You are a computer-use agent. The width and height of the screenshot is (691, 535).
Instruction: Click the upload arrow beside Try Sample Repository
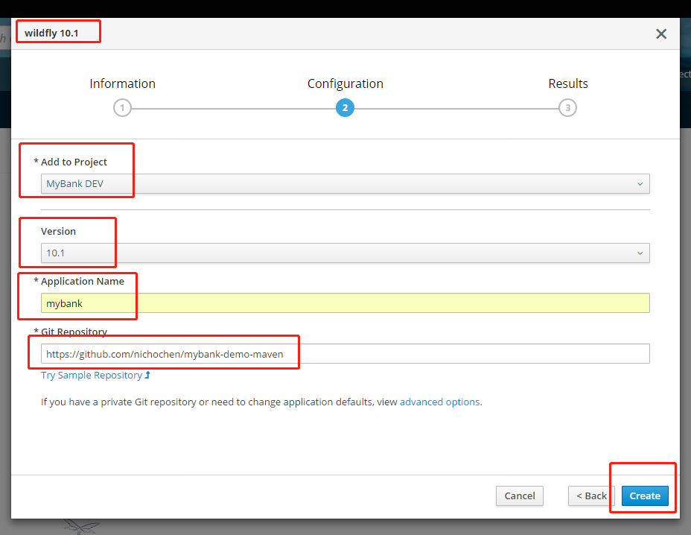[147, 376]
